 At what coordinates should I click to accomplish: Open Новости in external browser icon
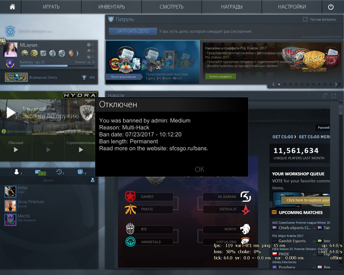click(334, 95)
